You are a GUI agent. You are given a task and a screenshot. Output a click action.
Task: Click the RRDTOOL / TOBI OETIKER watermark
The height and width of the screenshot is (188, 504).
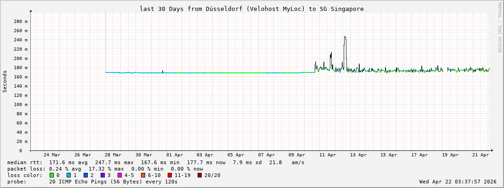pos(499,28)
